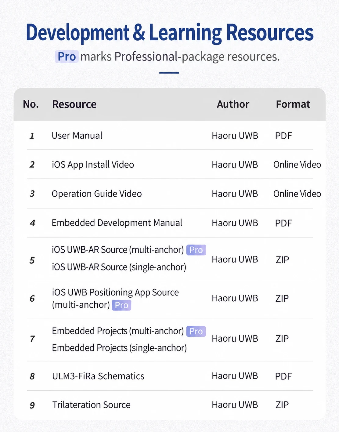Select "Operation Guide Video" resource
The image size is (339, 432).
point(97,194)
